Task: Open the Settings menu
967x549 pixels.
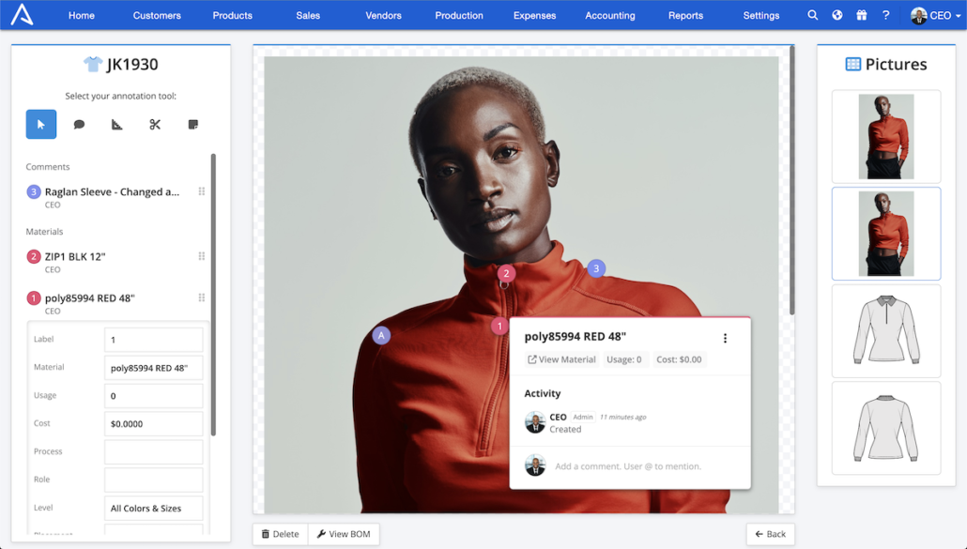Action: click(761, 15)
